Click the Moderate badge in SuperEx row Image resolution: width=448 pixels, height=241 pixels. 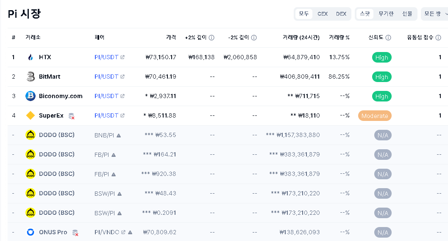(x=375, y=116)
